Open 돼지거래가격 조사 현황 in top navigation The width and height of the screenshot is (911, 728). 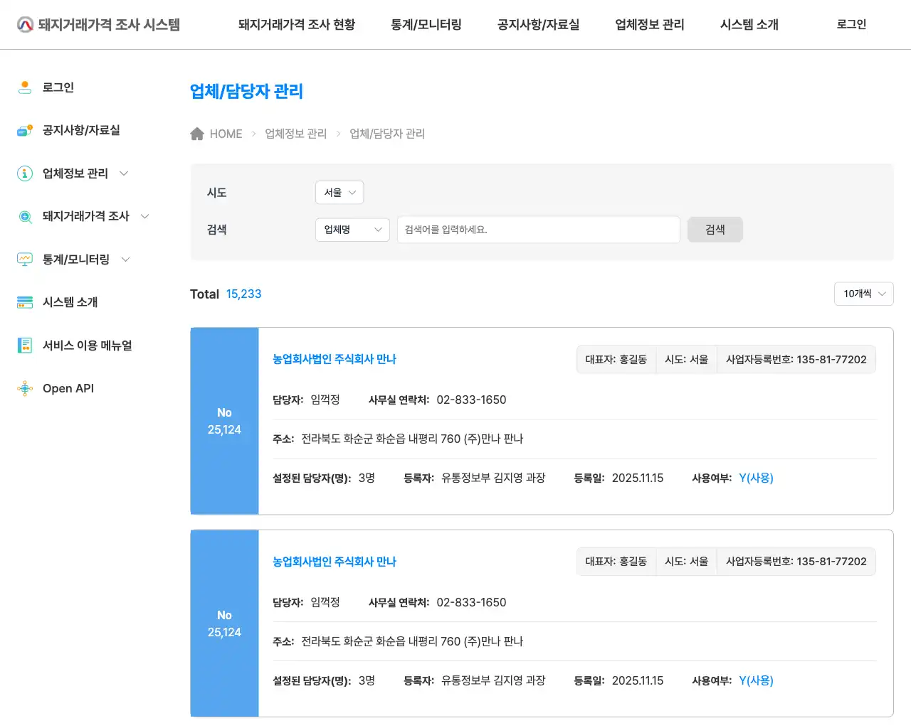click(x=296, y=23)
